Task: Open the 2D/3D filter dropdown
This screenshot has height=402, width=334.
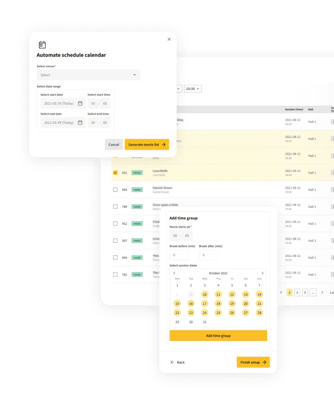Action: [193, 88]
